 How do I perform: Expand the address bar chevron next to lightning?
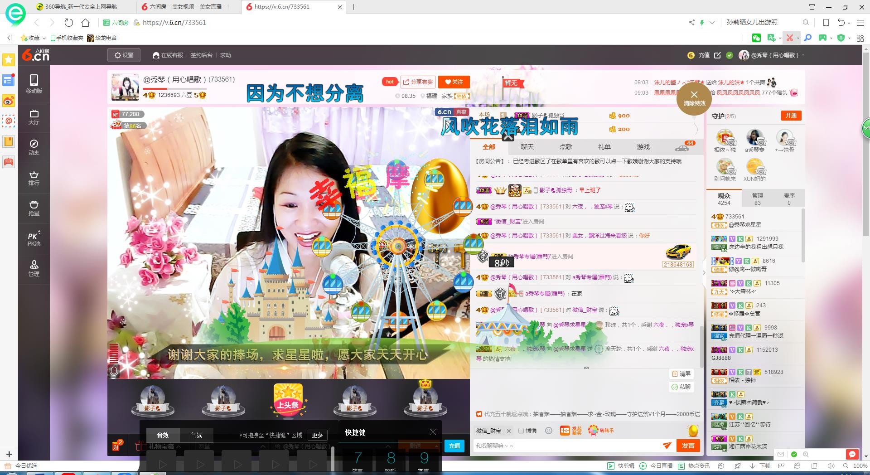point(712,22)
